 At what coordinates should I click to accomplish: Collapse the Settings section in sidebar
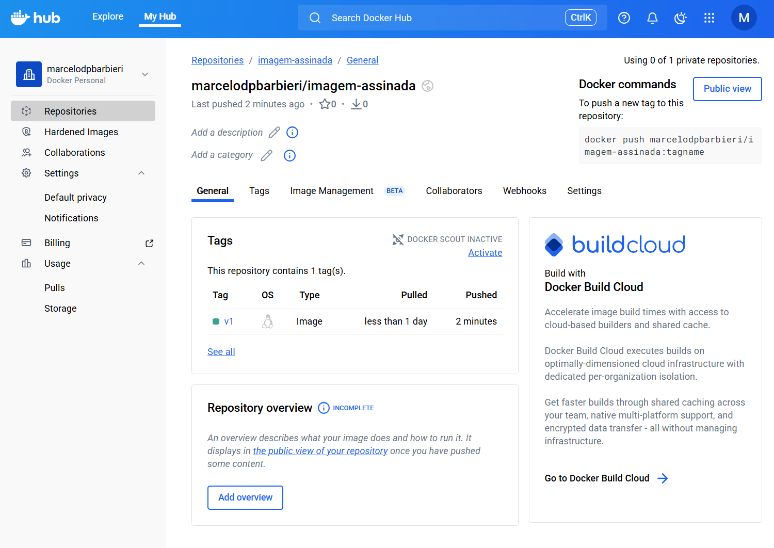click(x=141, y=173)
